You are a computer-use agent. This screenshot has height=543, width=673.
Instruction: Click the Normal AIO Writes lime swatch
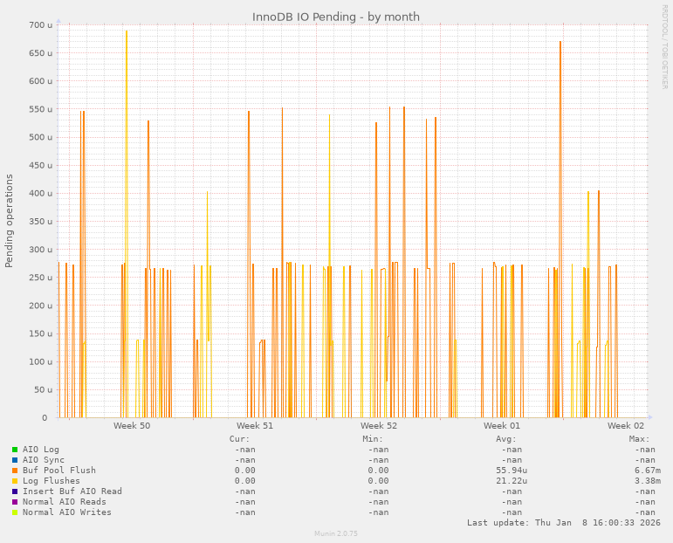click(15, 512)
